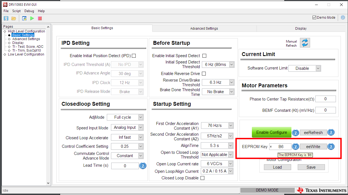
Task: Click the Lead Time (s) input field
Action: pos(125,166)
